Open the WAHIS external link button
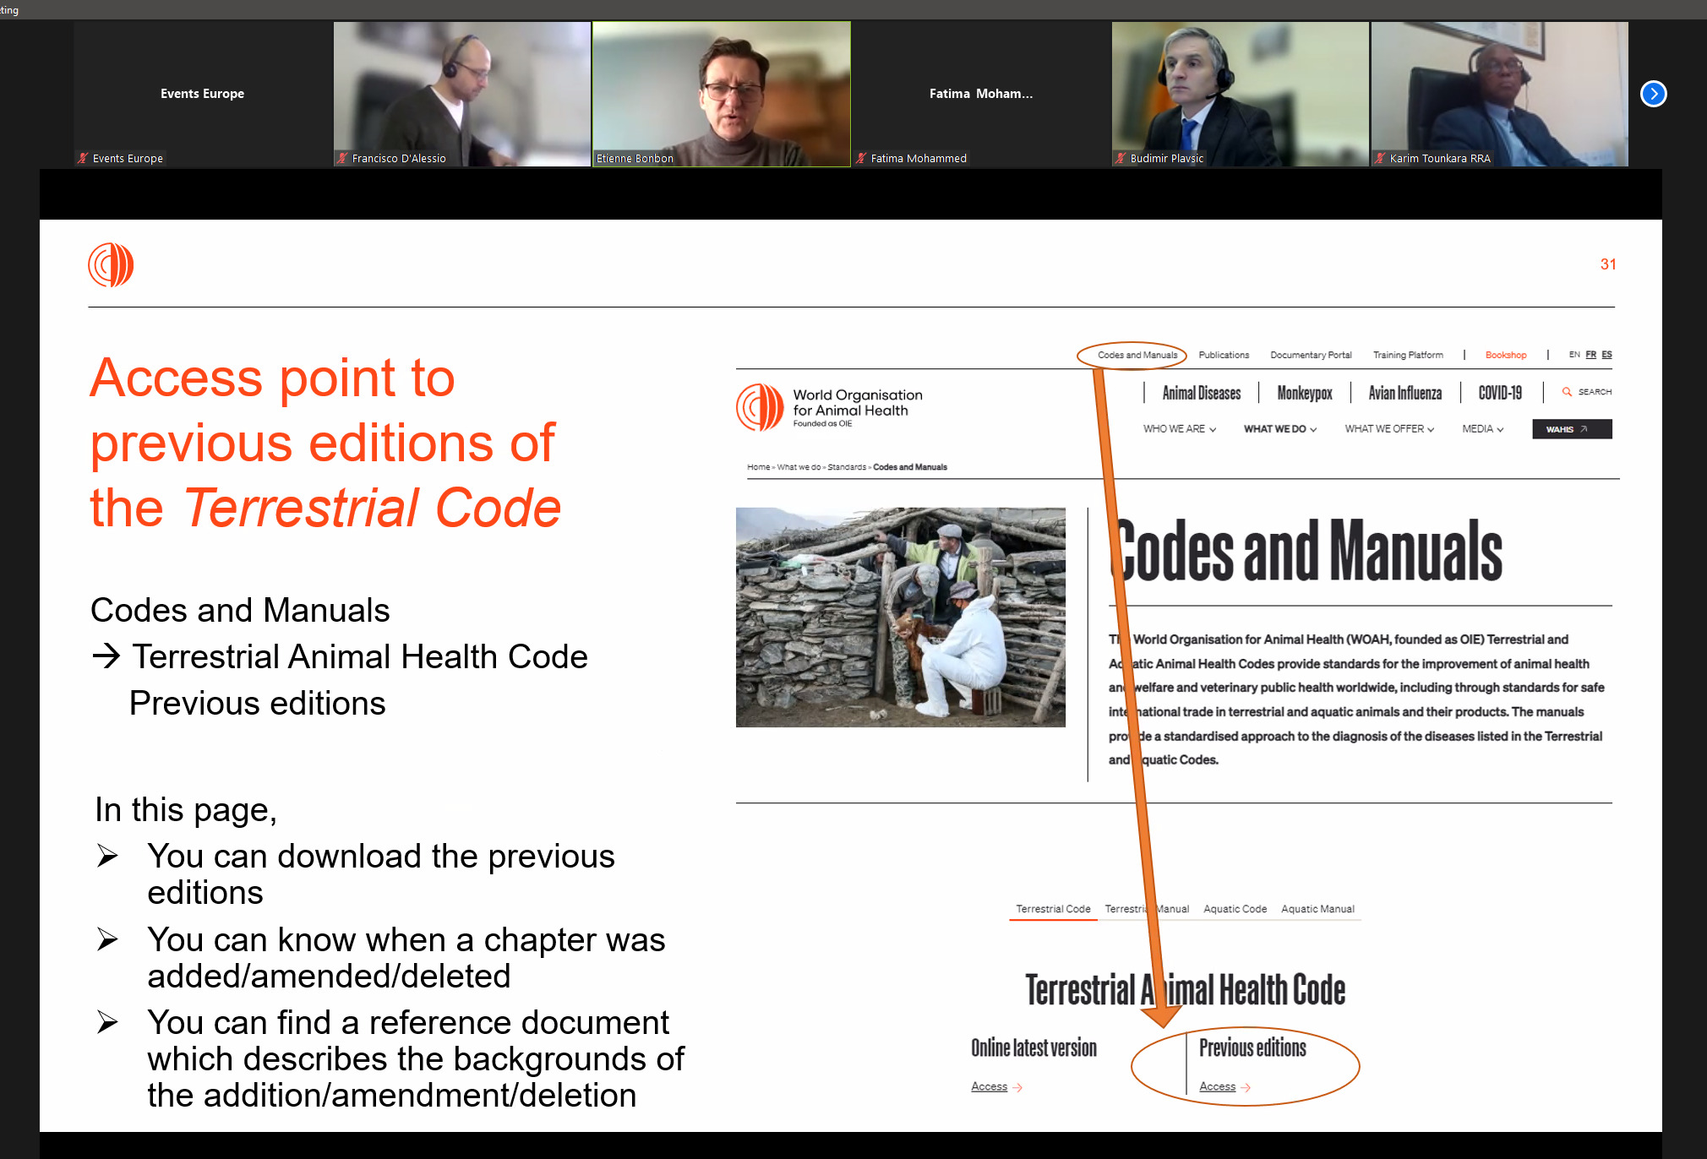The width and height of the screenshot is (1707, 1159). click(1571, 429)
